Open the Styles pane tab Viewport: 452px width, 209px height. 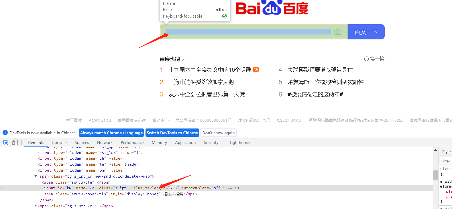point(447,152)
